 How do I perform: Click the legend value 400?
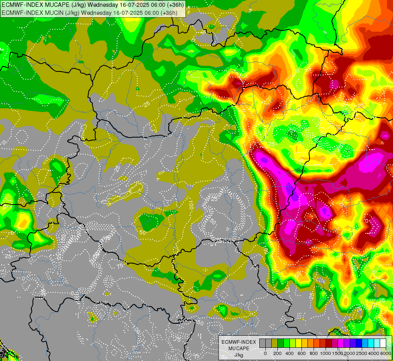[289, 353]
